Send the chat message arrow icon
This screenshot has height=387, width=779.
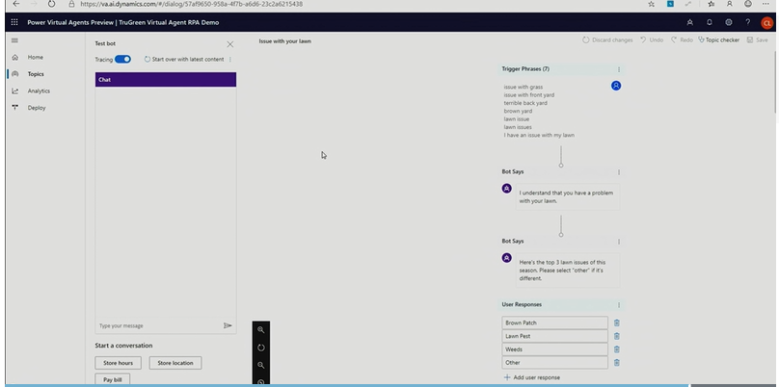[x=228, y=325]
